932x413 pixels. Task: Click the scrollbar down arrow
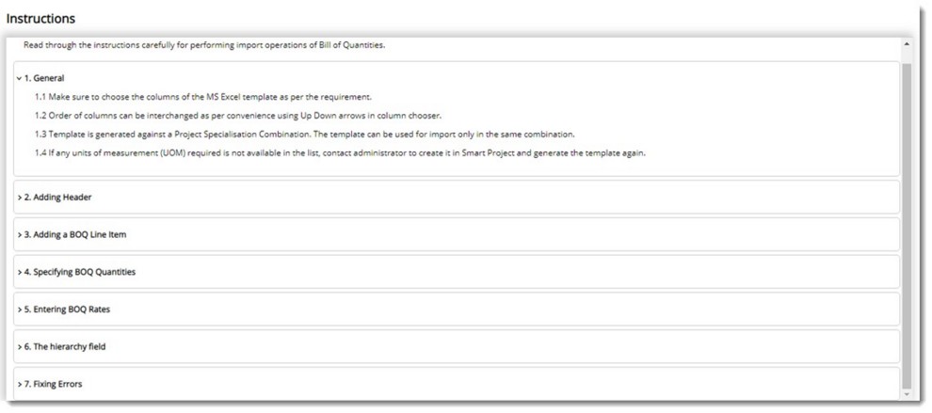tap(907, 393)
